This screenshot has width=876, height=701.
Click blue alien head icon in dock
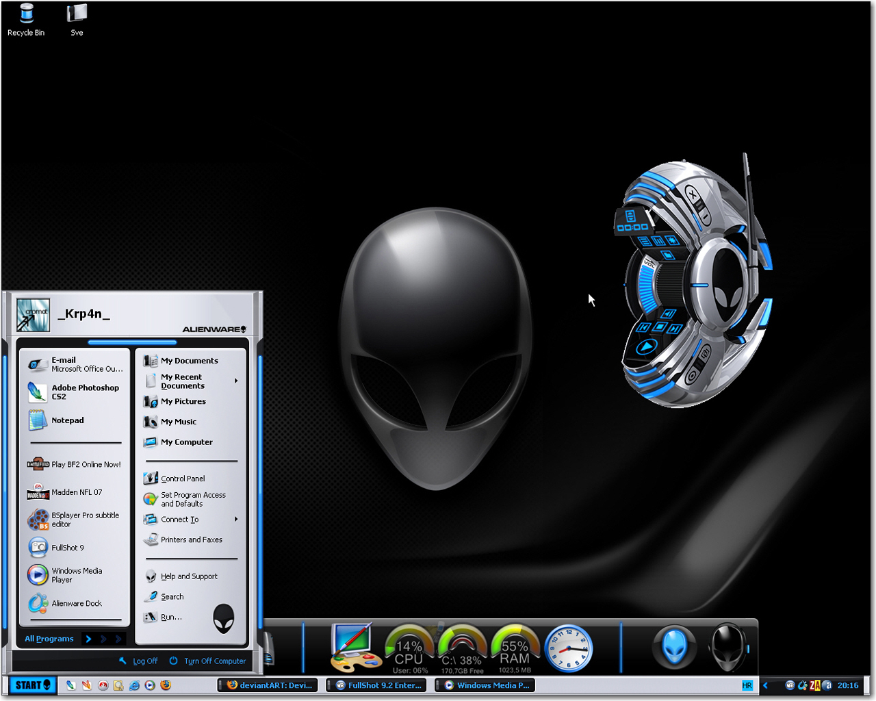(674, 646)
